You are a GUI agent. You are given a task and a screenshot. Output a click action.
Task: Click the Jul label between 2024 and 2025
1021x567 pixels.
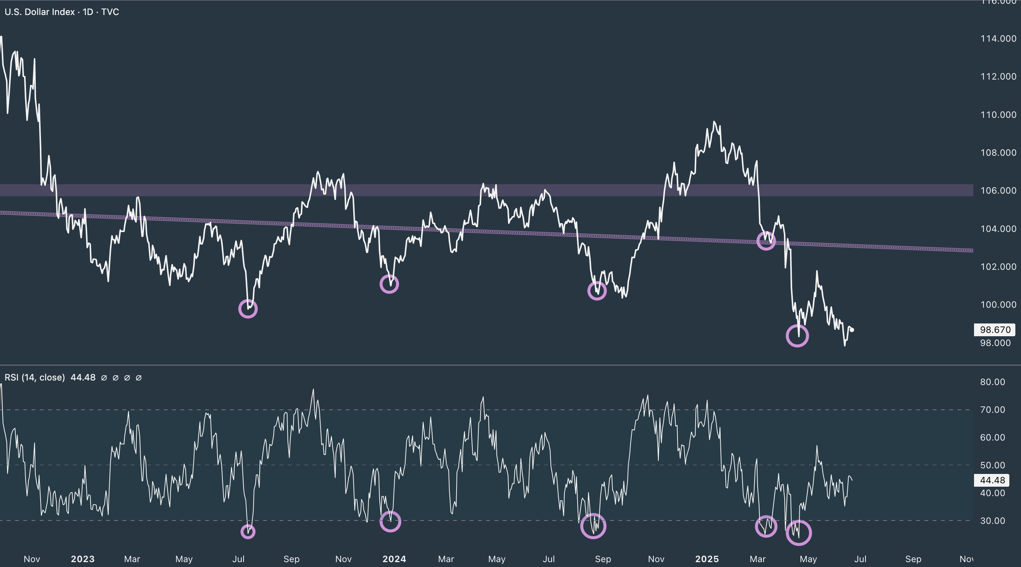(x=549, y=559)
